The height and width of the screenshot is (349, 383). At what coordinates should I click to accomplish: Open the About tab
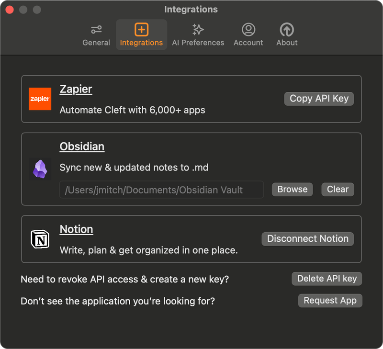[286, 34]
